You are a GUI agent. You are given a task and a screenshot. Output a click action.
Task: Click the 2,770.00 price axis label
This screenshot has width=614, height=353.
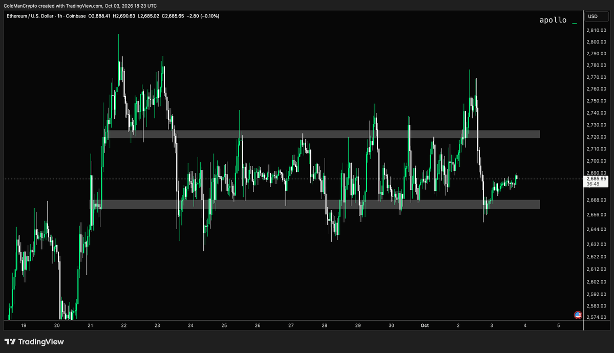596,77
